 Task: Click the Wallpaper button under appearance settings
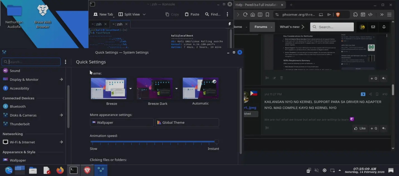tap(122, 122)
